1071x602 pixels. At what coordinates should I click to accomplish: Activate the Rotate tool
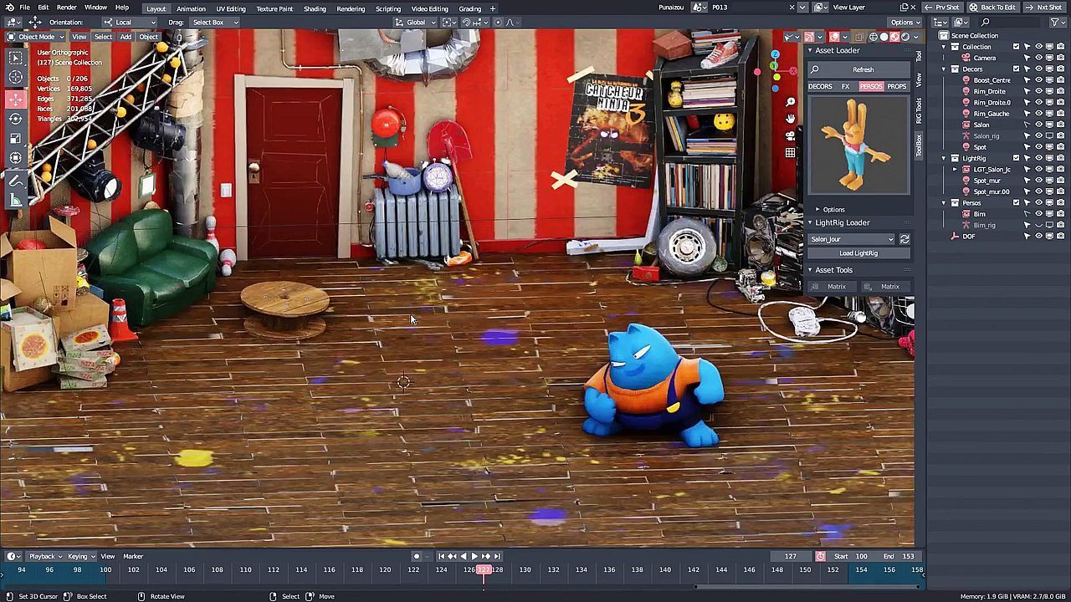[16, 119]
